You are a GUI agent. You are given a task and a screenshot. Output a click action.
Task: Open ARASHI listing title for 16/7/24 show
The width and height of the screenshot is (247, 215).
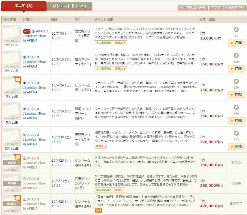point(35,113)
